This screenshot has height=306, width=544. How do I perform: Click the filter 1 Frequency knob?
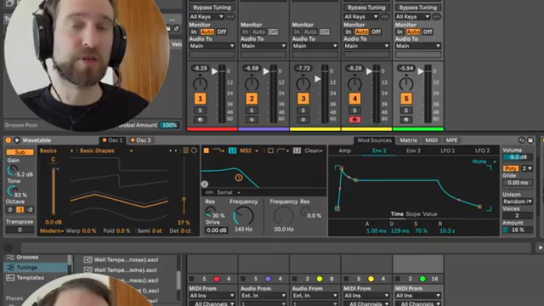coord(244,216)
